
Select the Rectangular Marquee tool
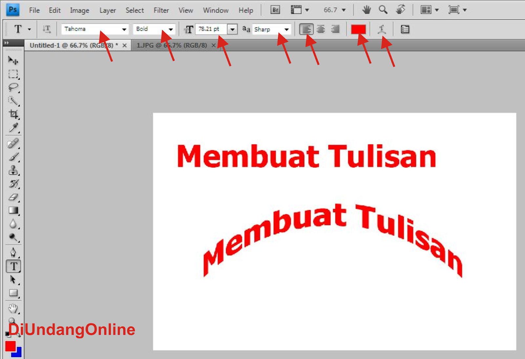pos(13,74)
